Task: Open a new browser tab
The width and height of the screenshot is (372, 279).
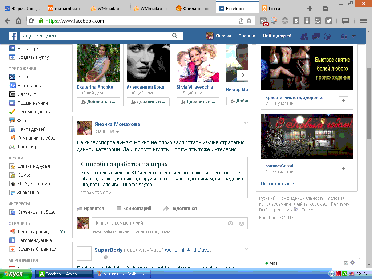Action: [x=310, y=9]
